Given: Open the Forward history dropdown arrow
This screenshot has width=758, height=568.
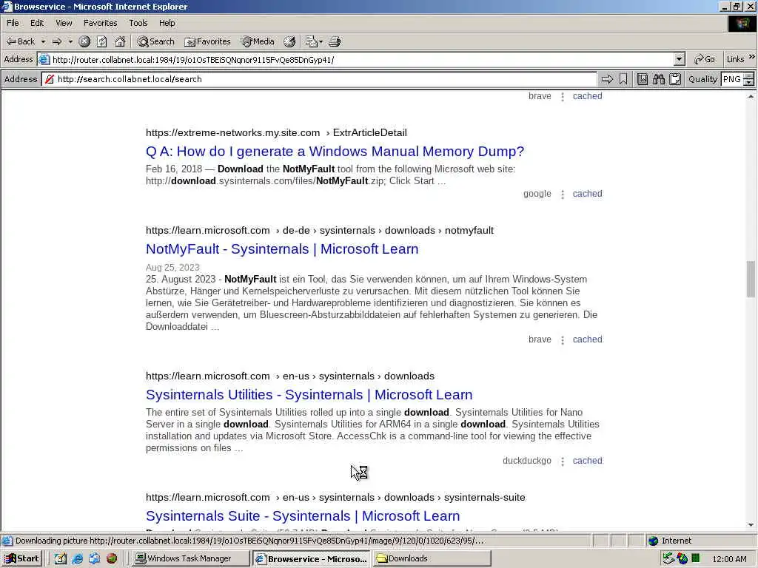Looking at the screenshot, I should [x=70, y=41].
